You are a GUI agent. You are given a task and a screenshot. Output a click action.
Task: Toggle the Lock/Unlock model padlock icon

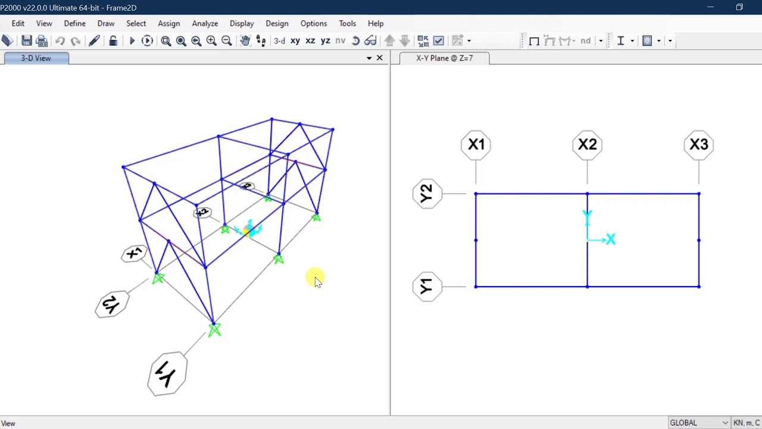point(113,41)
